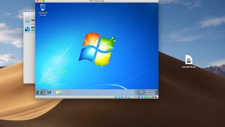This screenshot has height=127, width=225.
Task: Open Windows Explorer folder icon on taskbar
Action: tap(59, 92)
